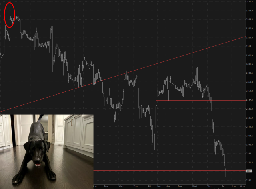Viewport: 256px width, 189px height.
Task: Click the 2425.3 price axis label
Action: (x=250, y=118)
